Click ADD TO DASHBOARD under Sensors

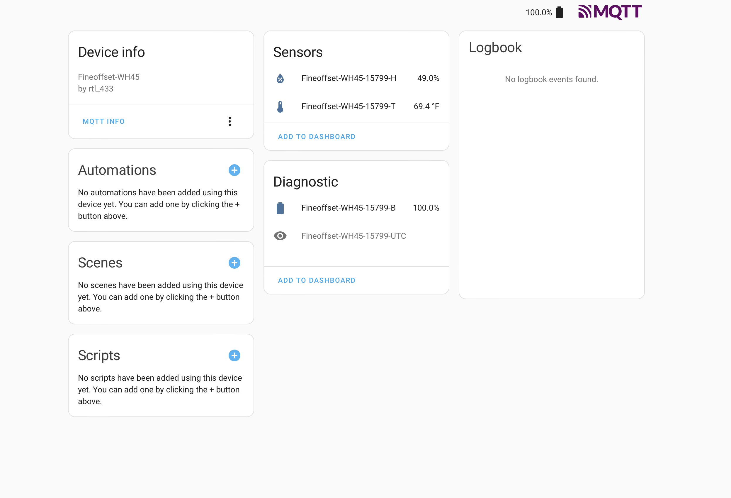(x=317, y=136)
